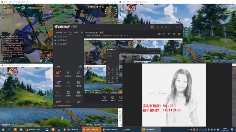This screenshot has width=236, height=132.
Task: Add a new scene with the plus button
Action: (82, 33)
